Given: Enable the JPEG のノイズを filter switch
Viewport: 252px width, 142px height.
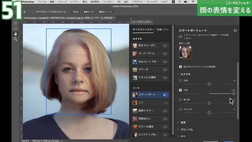Looking at the screenshot, I should coord(165,62).
